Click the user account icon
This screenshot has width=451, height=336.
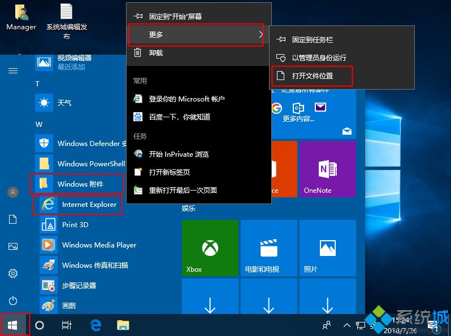tap(13, 192)
